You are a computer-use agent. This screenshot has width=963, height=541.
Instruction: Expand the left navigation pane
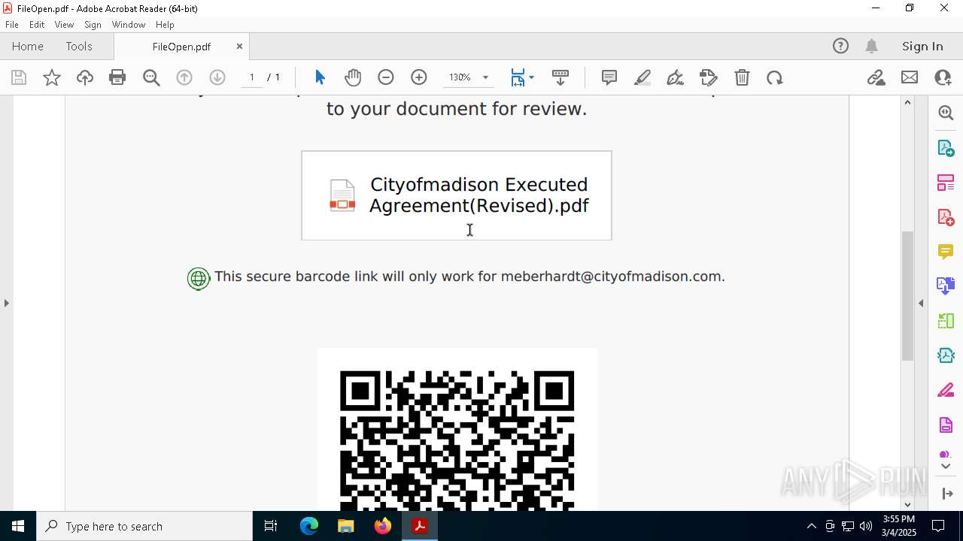click(x=6, y=303)
